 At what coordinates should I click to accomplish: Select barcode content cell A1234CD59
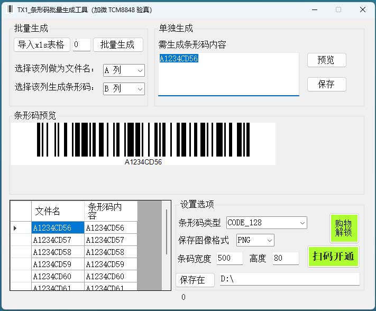click(x=111, y=264)
